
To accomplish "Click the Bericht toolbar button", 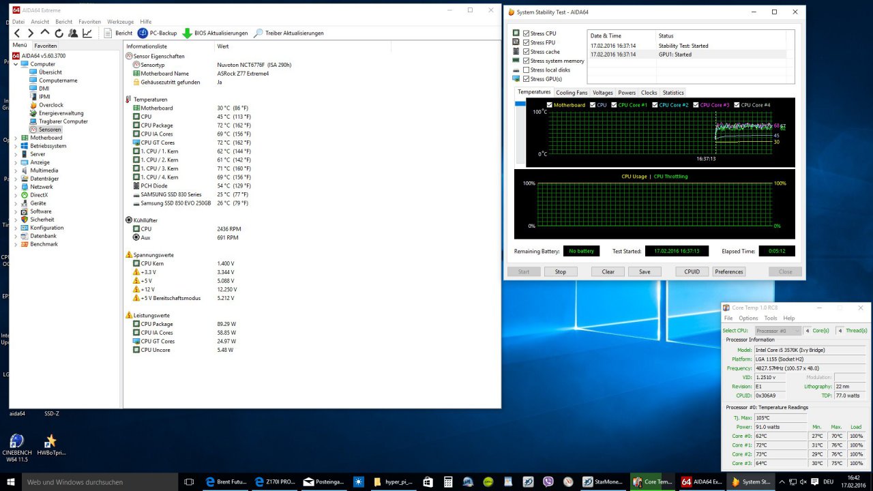I will point(119,33).
